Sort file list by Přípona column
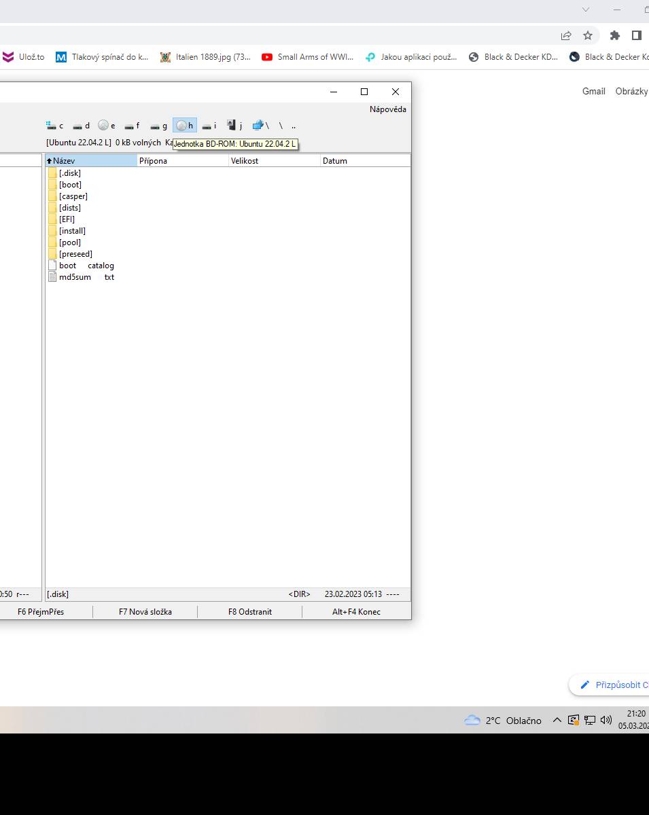Image resolution: width=649 pixels, height=815 pixels. point(183,161)
